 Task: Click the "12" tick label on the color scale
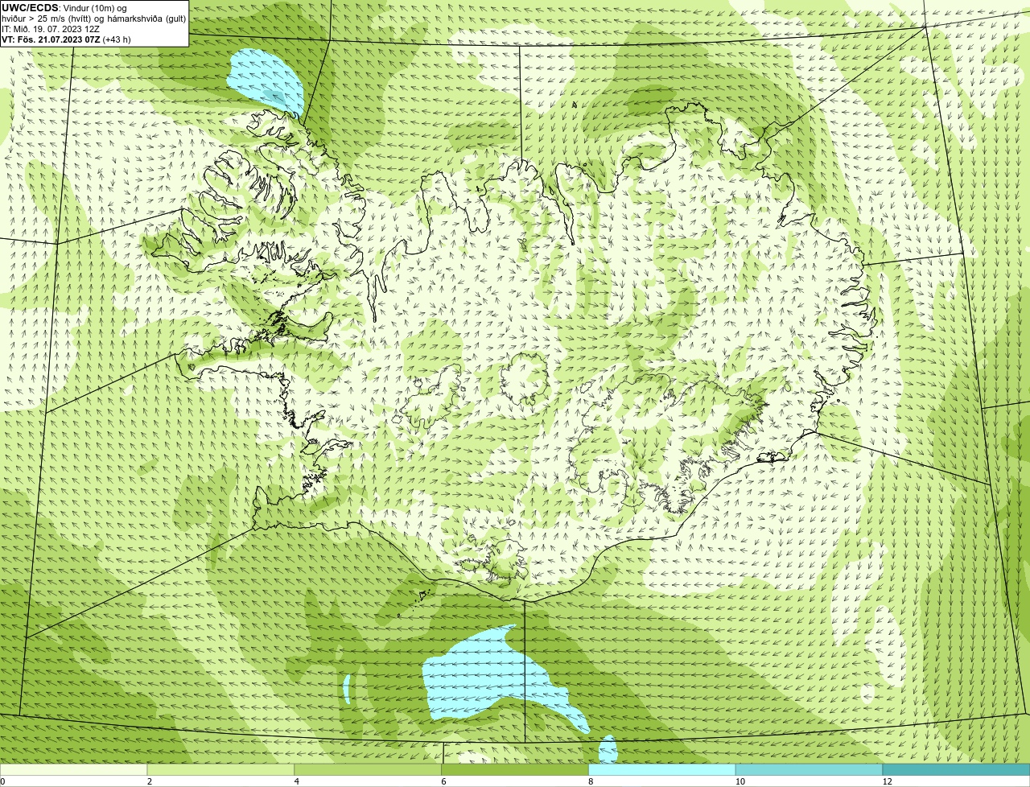887,781
